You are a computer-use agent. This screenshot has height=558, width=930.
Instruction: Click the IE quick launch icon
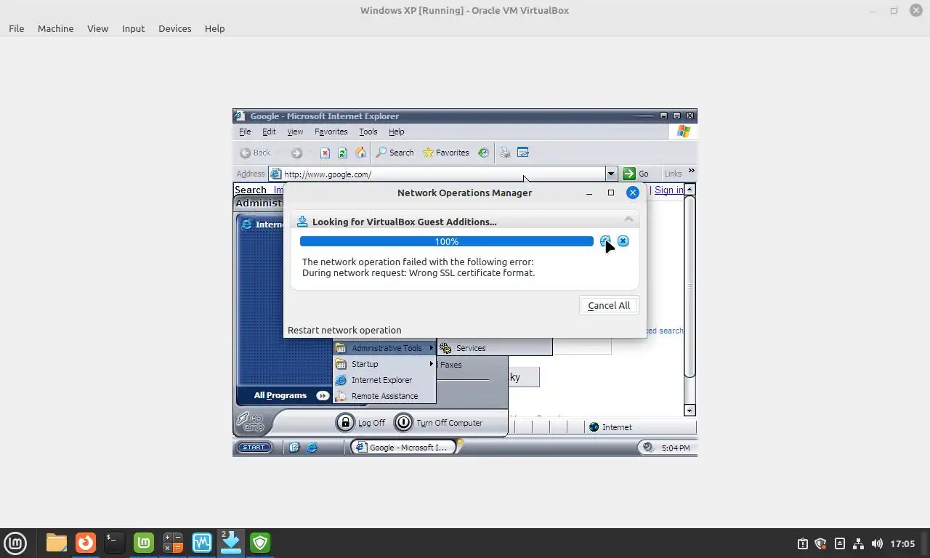(312, 448)
